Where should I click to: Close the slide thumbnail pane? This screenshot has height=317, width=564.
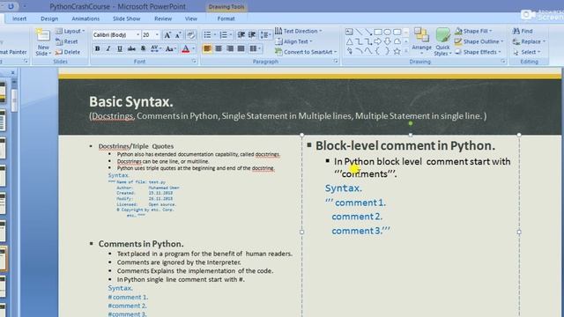pos(12,72)
